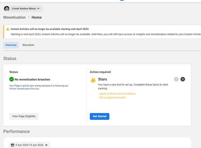Click the Stars gold star icon
Screen dimensions: 201x148
pyautogui.click(x=93, y=80)
